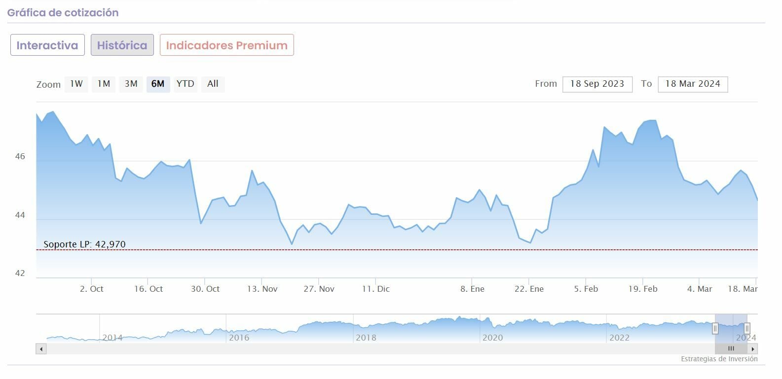Click the left navigator range handle
Image resolution: width=782 pixels, height=379 pixels.
pyautogui.click(x=715, y=328)
